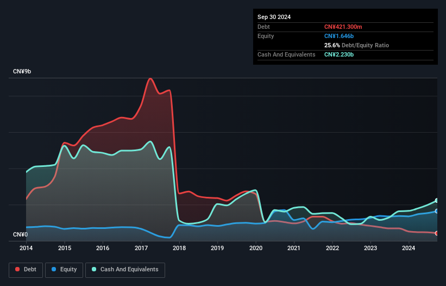This screenshot has height=286, width=446.
Task: Click the teal Cash legend dot
Action: point(94,269)
